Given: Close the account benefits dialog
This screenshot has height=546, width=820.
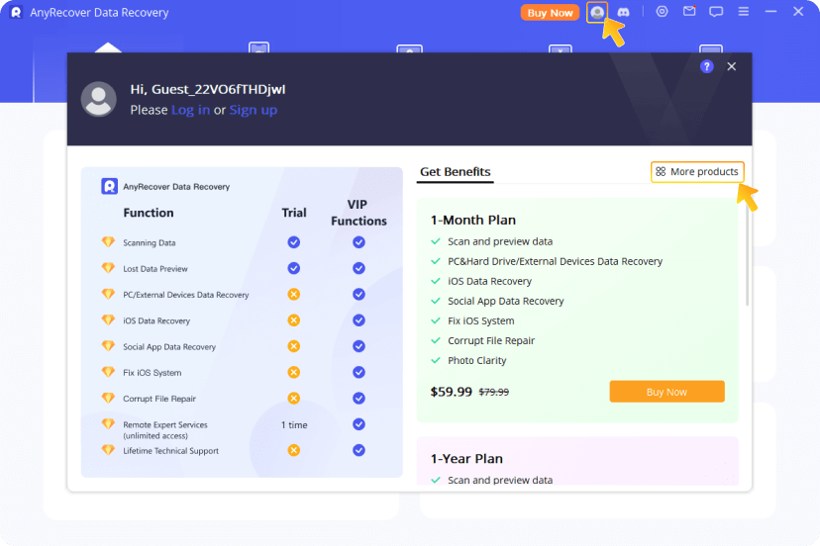Looking at the screenshot, I should point(732,66).
